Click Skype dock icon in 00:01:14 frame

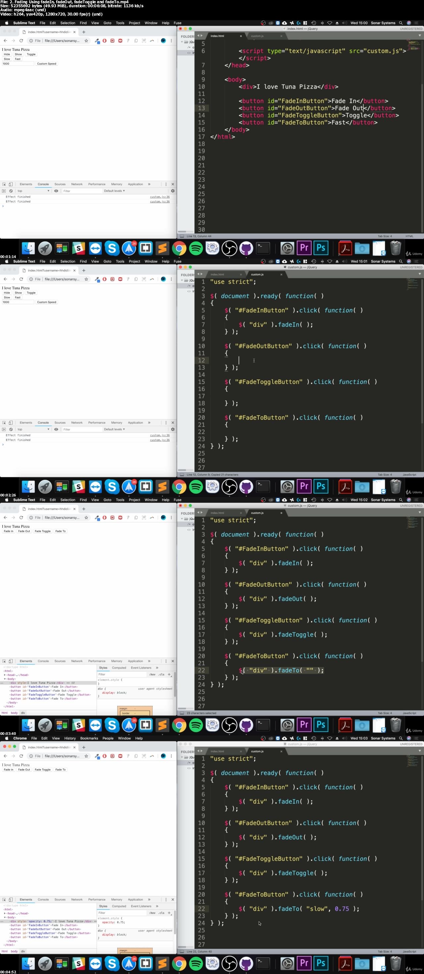(x=112, y=248)
